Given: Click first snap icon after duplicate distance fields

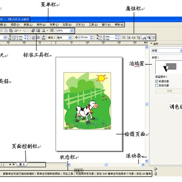Looking at the screenshot, I should coord(124,37).
